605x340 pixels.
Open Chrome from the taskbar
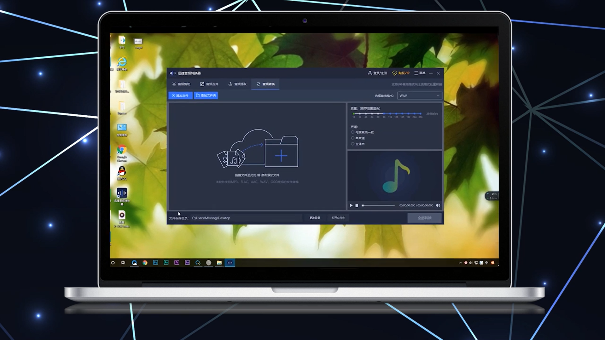coord(145,263)
